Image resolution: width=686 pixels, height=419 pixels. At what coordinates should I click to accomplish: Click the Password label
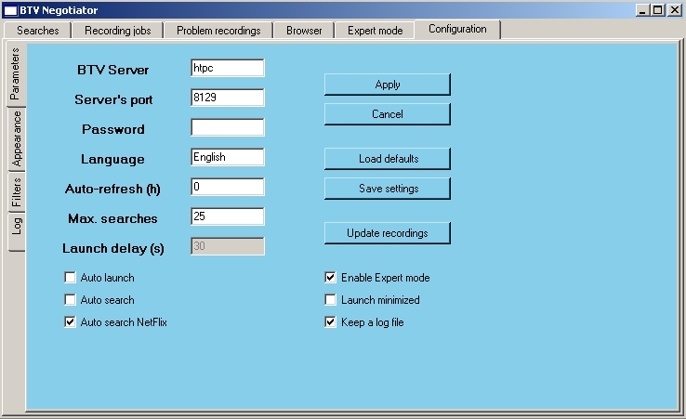(x=112, y=129)
